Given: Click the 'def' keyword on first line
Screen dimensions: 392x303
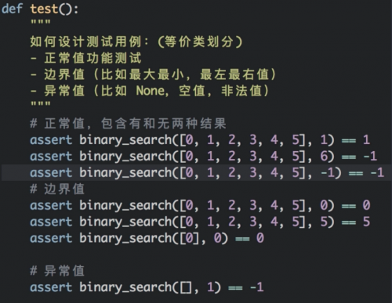Looking at the screenshot, I should point(12,9).
